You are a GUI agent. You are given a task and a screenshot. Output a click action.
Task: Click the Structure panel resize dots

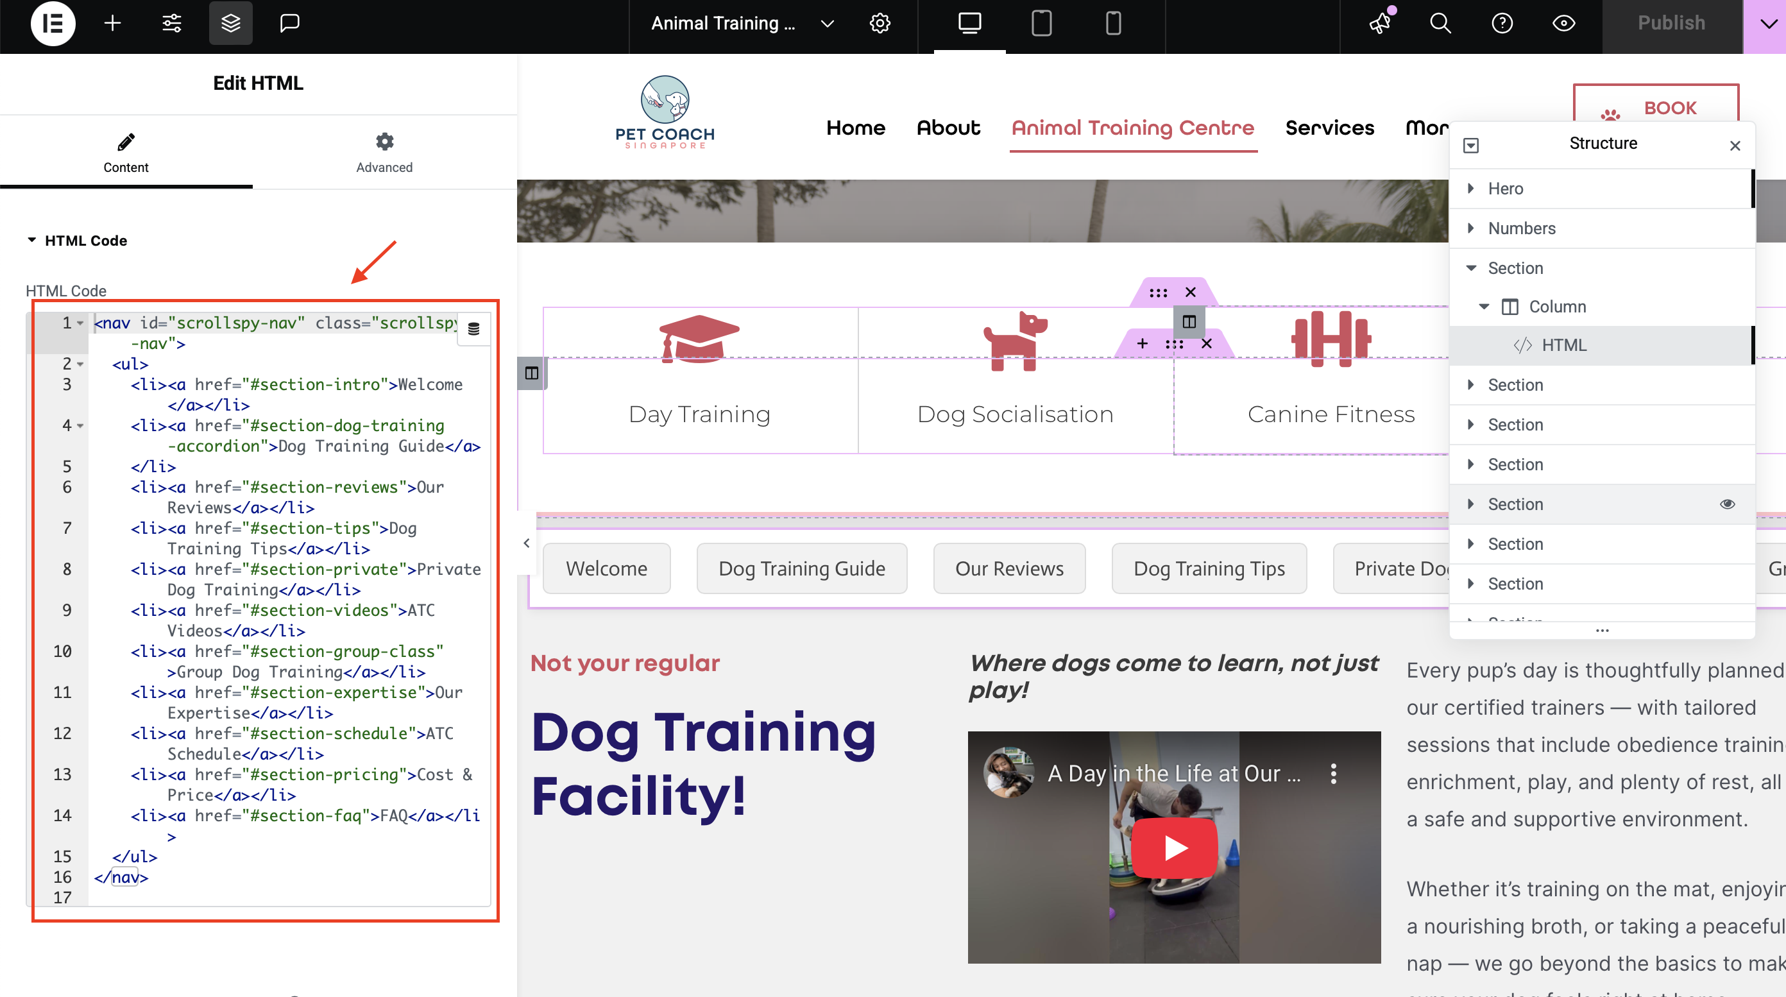pos(1602,631)
